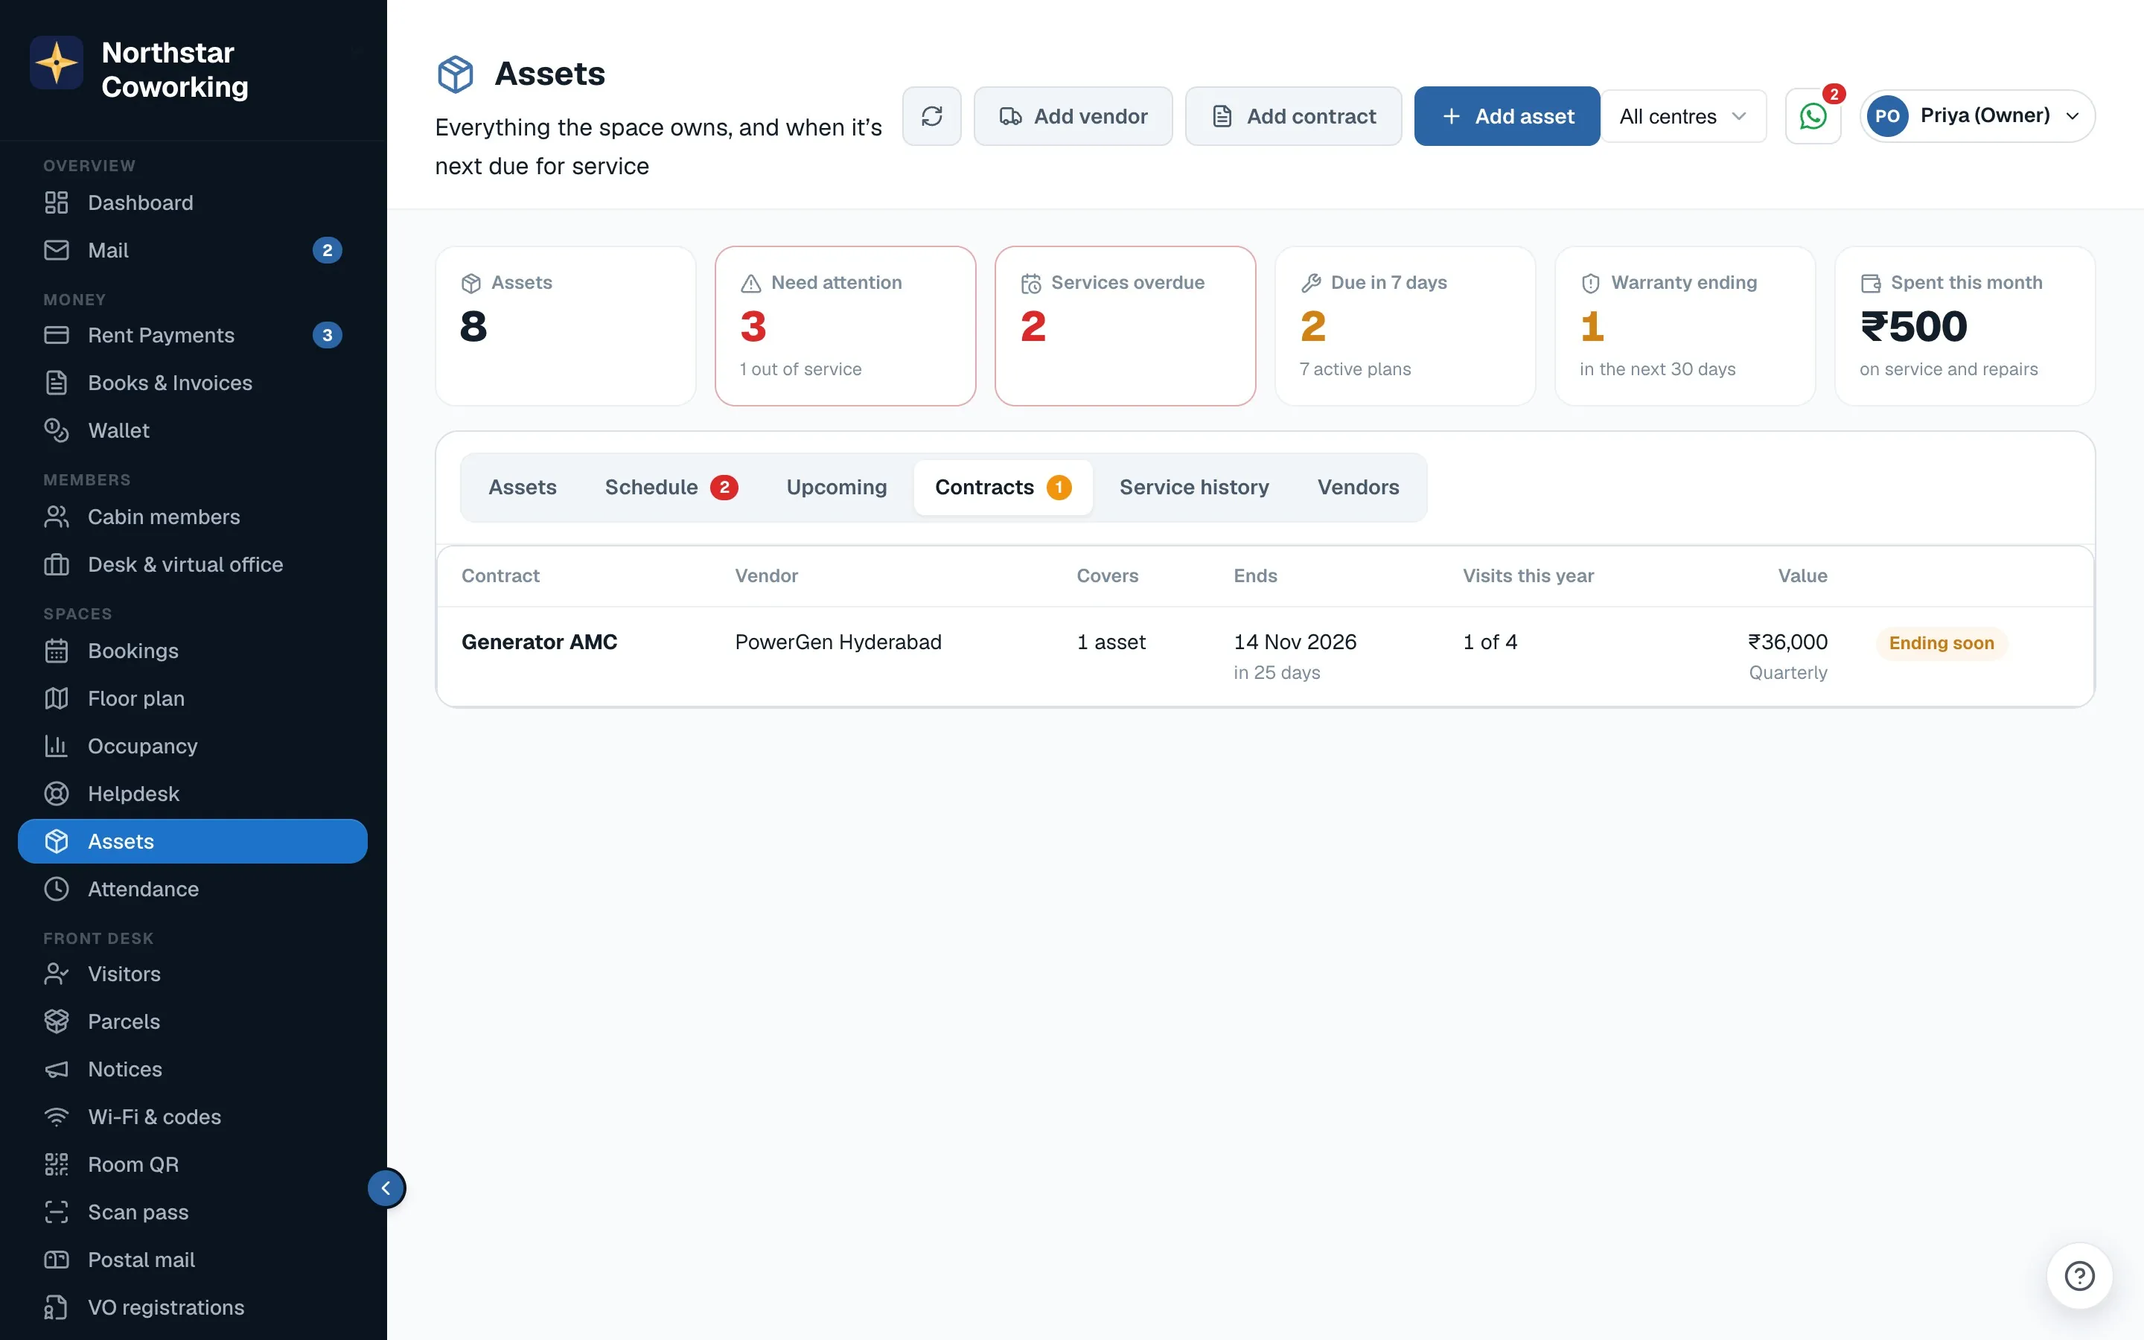Open Visitors in Front Desk
The image size is (2144, 1340).
coord(193,974)
